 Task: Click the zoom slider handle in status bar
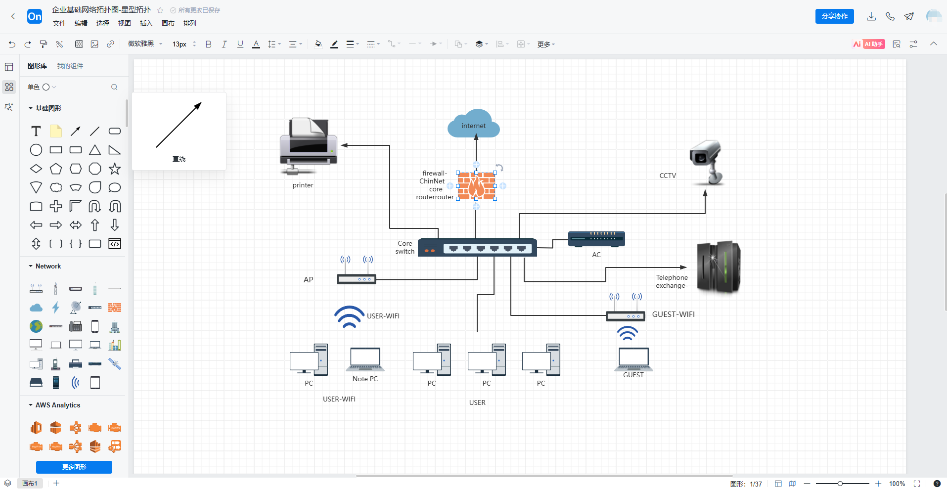840,484
